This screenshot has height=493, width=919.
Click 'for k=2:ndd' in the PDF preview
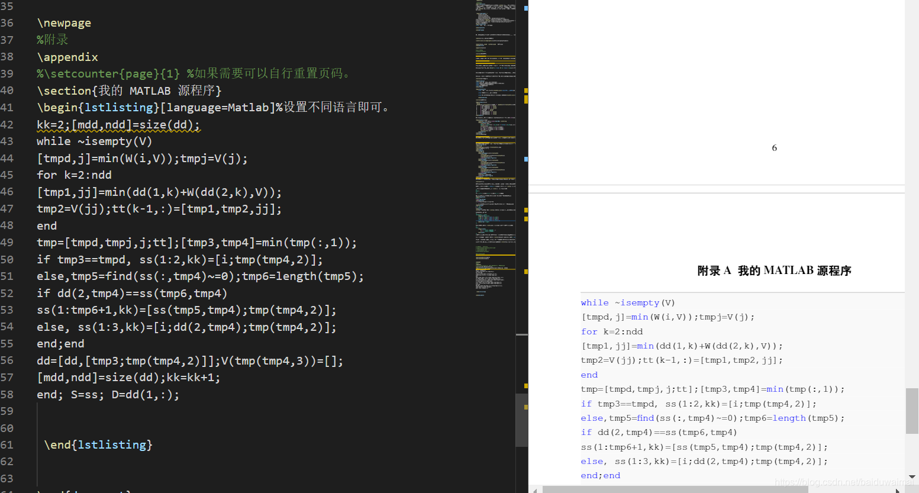[611, 331]
